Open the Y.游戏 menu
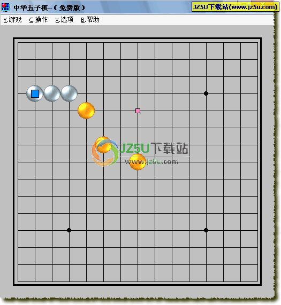Image resolution: width=281 pixels, height=305 pixels. [x=12, y=20]
